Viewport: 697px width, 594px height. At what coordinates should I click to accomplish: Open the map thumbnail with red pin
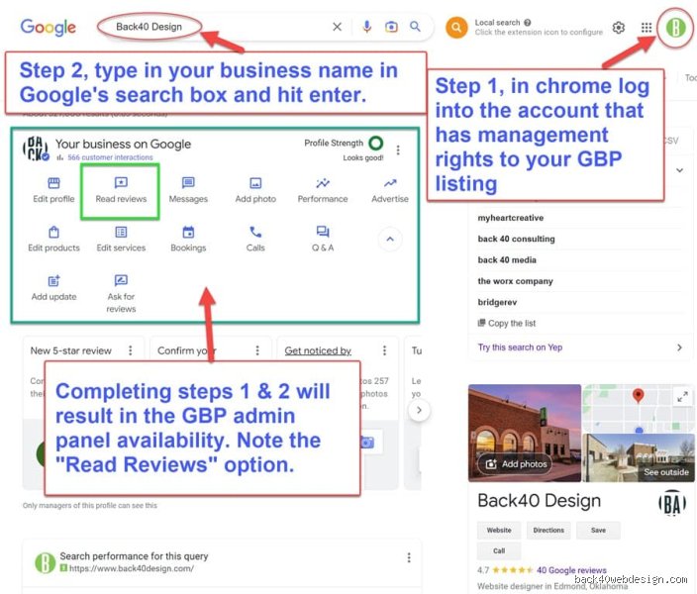639,408
